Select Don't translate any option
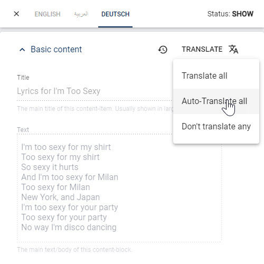264x264 pixels. [x=216, y=126]
